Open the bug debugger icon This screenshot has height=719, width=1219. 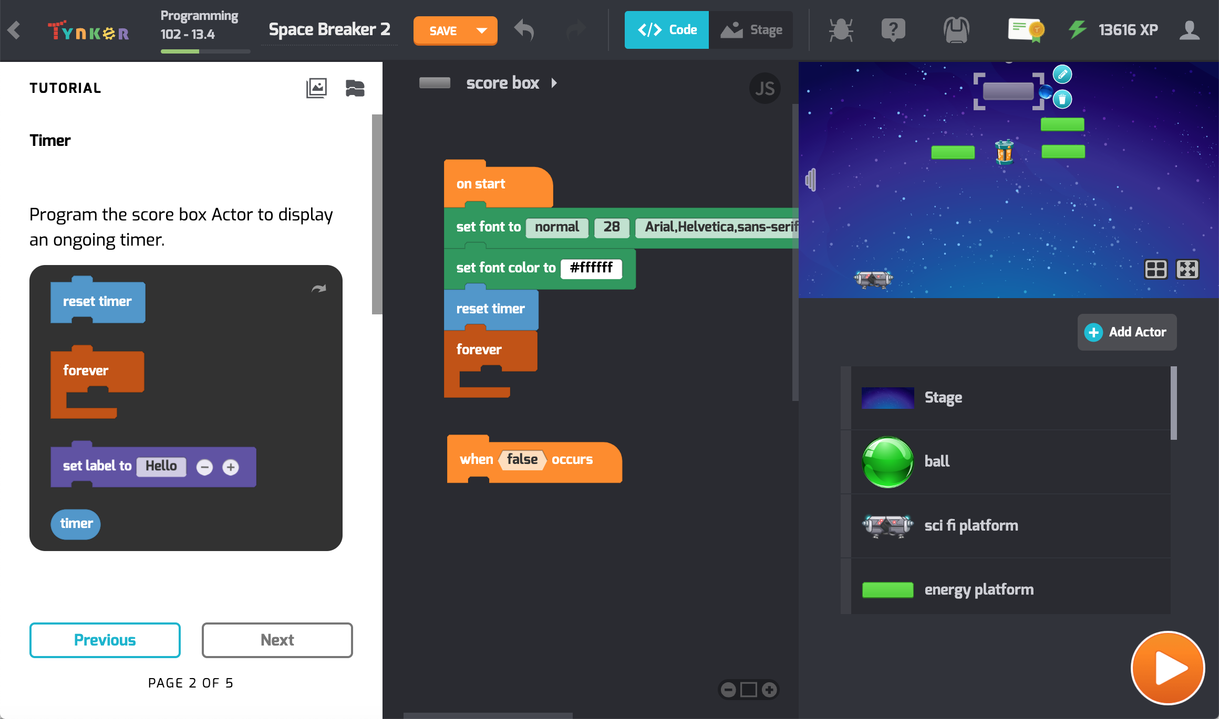point(841,30)
